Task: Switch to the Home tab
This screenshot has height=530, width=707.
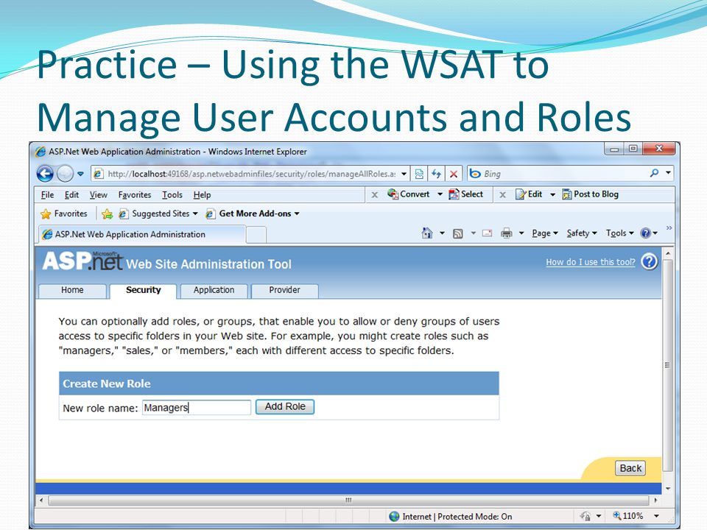Action: (72, 290)
